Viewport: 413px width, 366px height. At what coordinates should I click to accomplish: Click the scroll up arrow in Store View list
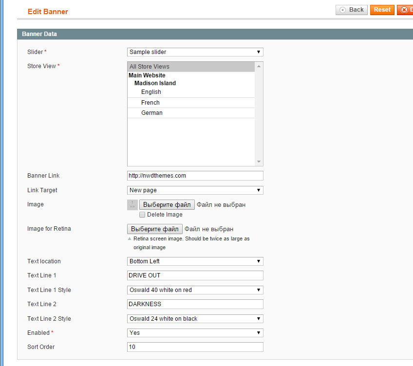(x=259, y=66)
